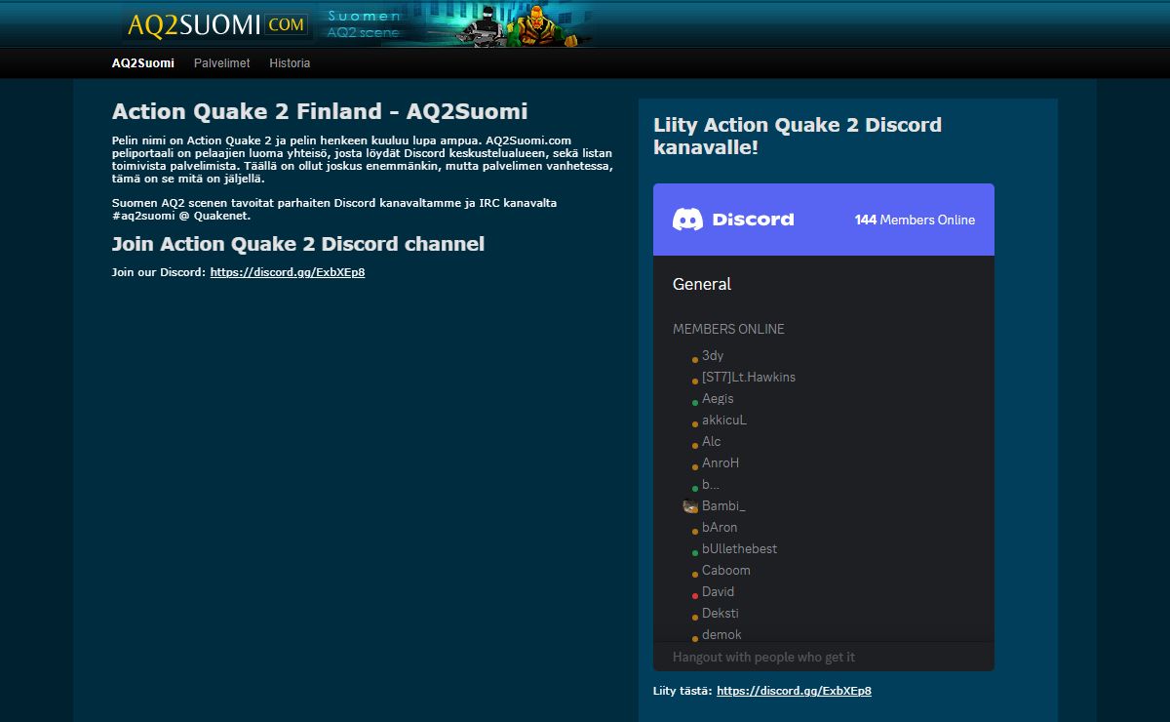This screenshot has width=1170, height=722.
Task: Click the Suomen AQ2 scene tagline
Action: 364,24
